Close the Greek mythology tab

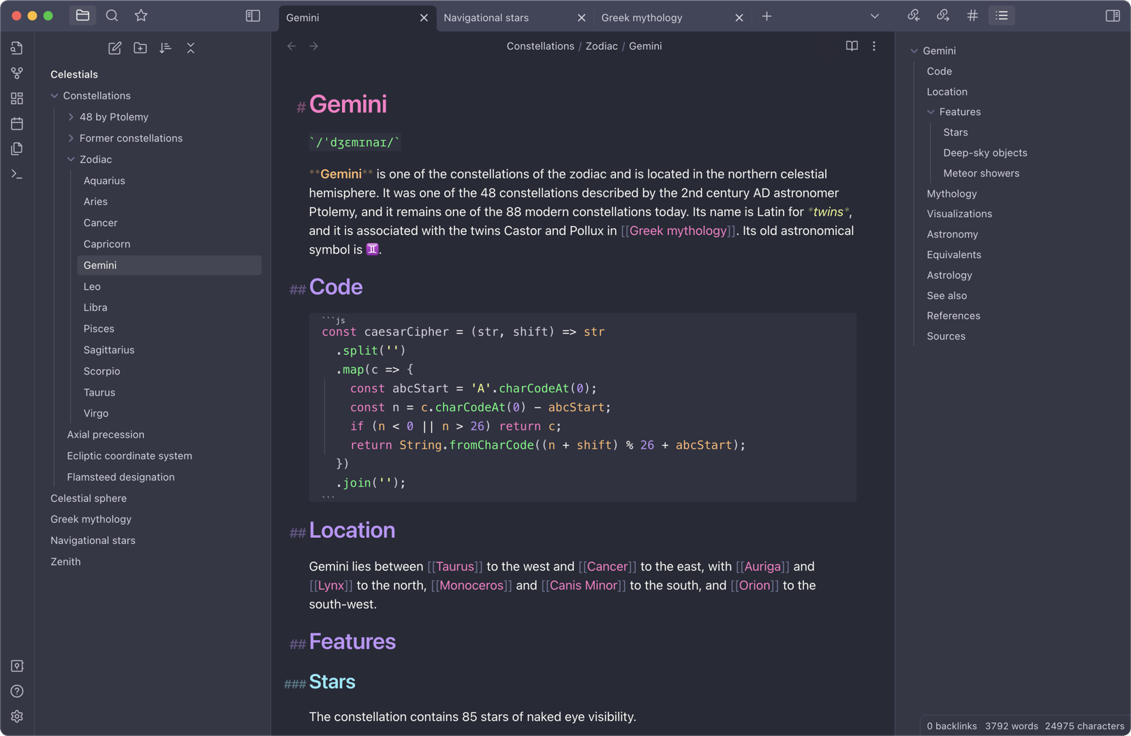[739, 18]
